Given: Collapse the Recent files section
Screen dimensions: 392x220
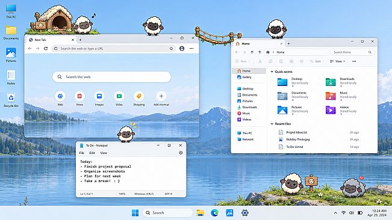Looking at the screenshot, I should click(x=272, y=124).
